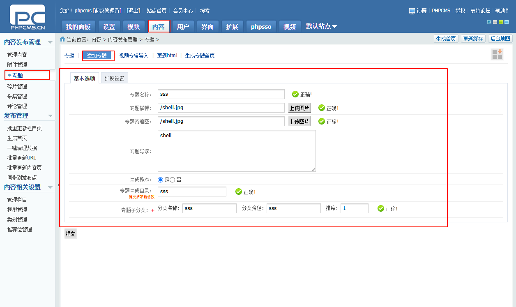This screenshot has width=516, height=307.
Task: Click the 帮助? link
Action: [502, 11]
